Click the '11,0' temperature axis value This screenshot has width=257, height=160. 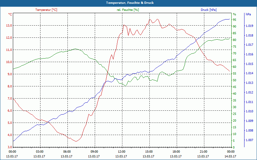coord(9,50)
